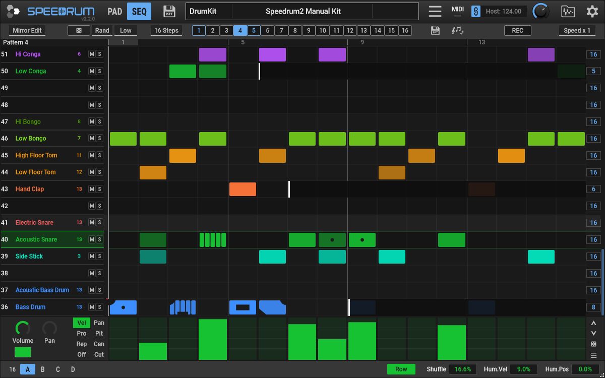Click the MIDI notes export icon
The image size is (605, 378).
click(x=457, y=31)
